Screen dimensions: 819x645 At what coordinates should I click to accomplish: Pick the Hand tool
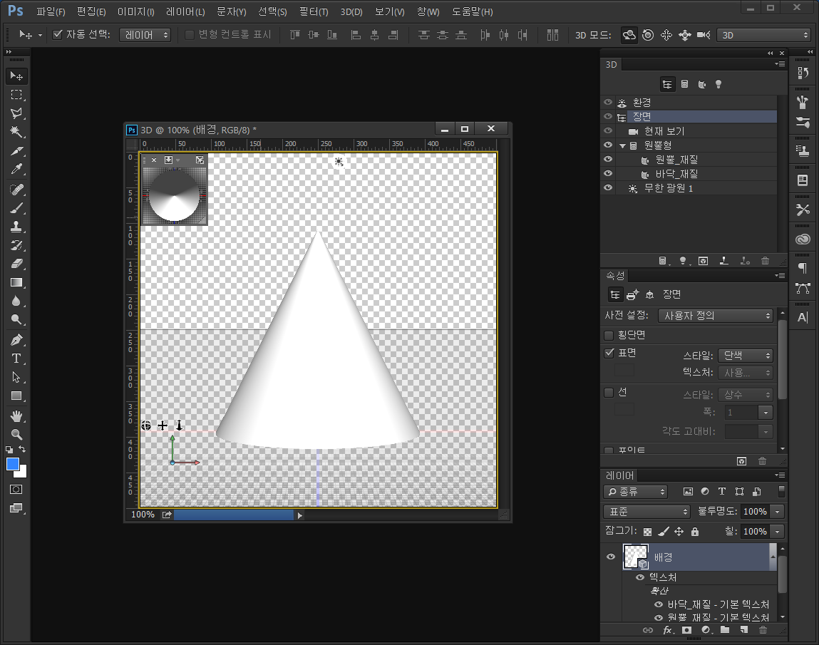click(x=16, y=416)
